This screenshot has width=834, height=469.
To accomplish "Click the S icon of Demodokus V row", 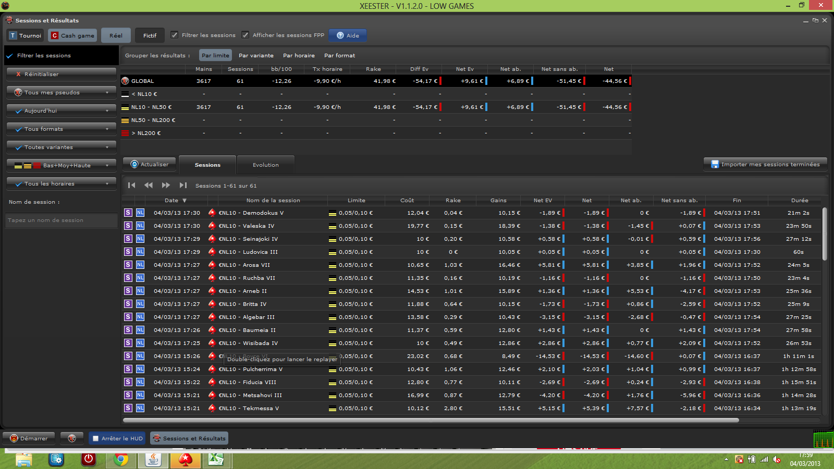I will point(128,213).
